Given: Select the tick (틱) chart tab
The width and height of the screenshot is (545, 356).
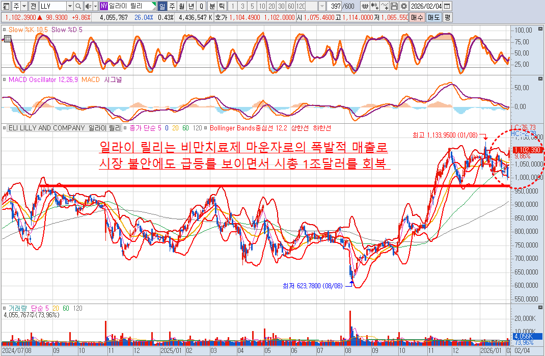Looking at the screenshot, I should point(222,6).
